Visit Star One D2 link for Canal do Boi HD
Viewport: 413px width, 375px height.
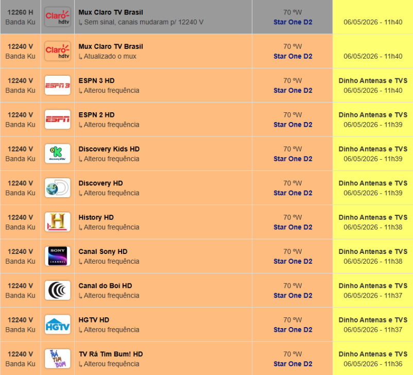tap(292, 295)
